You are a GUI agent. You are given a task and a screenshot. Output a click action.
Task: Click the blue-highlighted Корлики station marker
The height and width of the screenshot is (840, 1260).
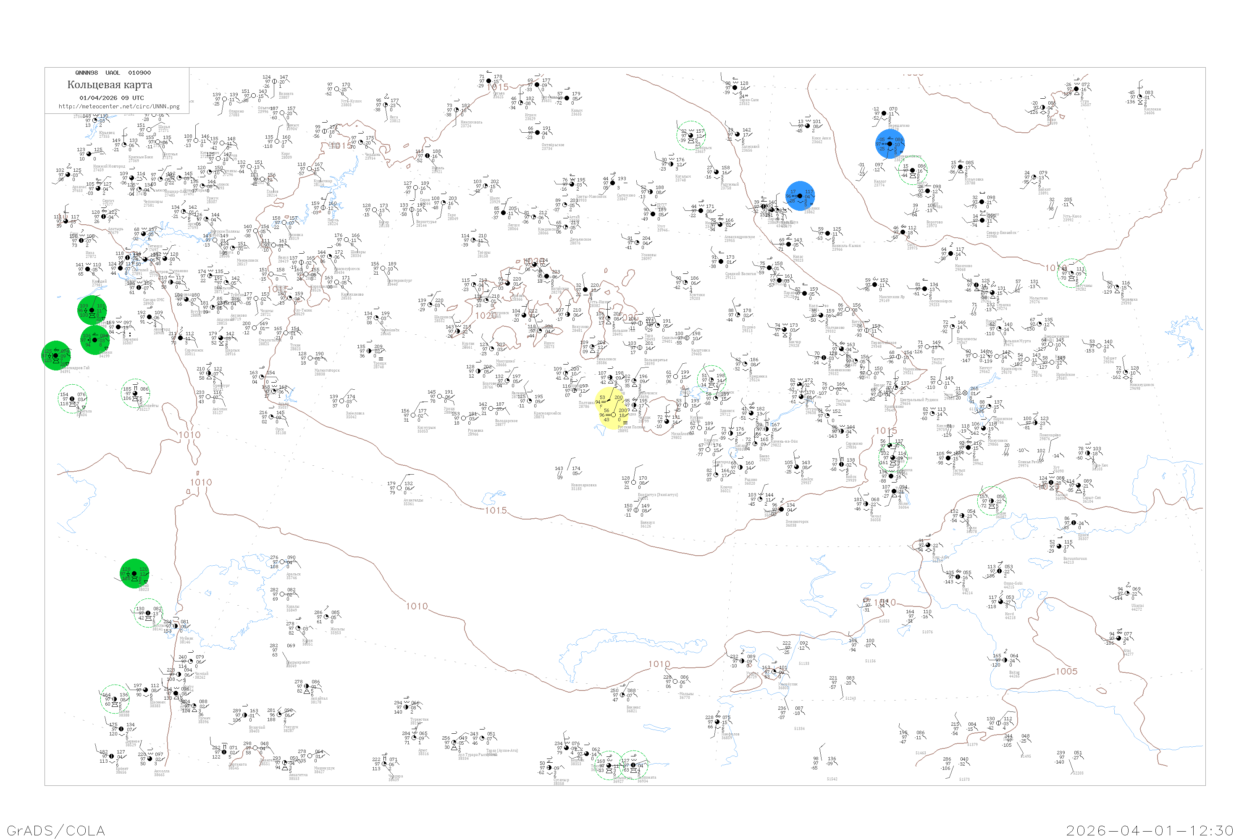click(x=800, y=196)
